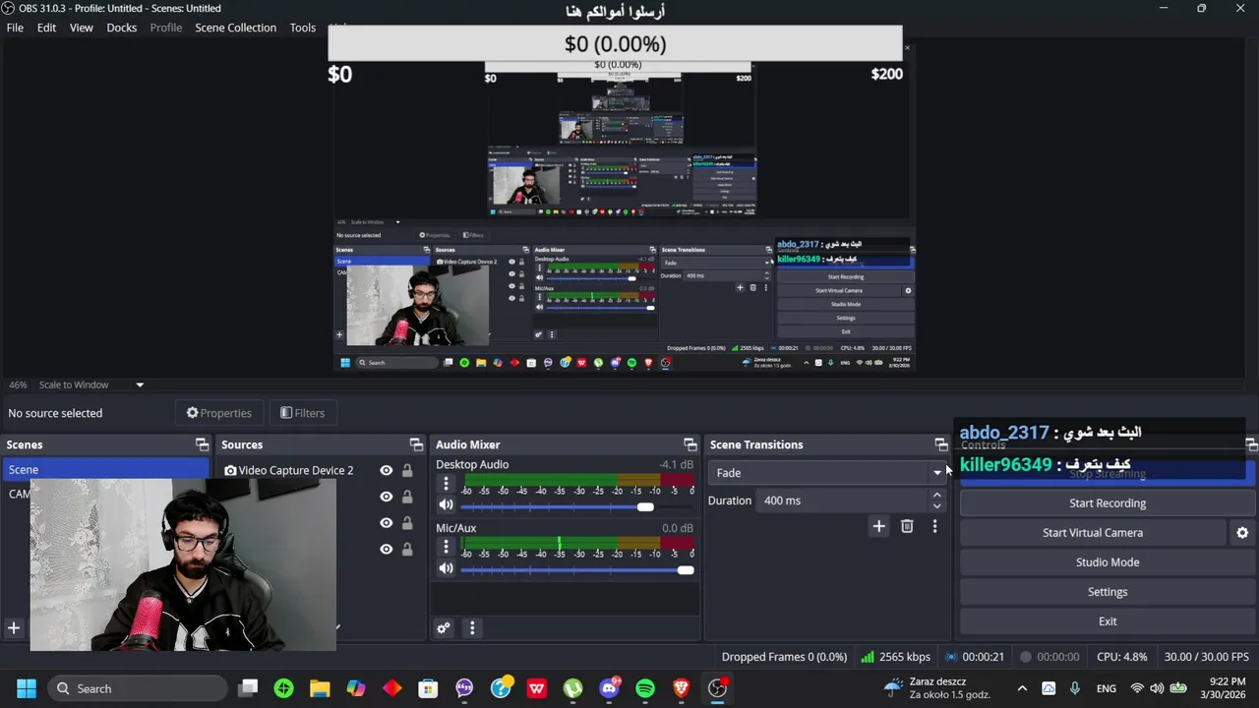Open the Fade transition dropdown
Screen dimensions: 1259x708
pos(827,473)
